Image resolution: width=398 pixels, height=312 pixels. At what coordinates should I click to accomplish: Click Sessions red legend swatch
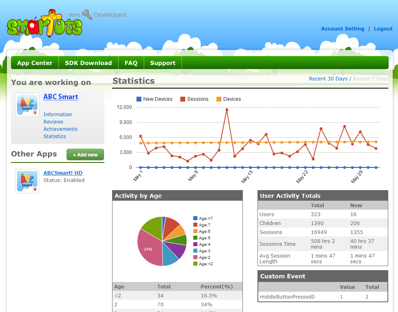[183, 99]
